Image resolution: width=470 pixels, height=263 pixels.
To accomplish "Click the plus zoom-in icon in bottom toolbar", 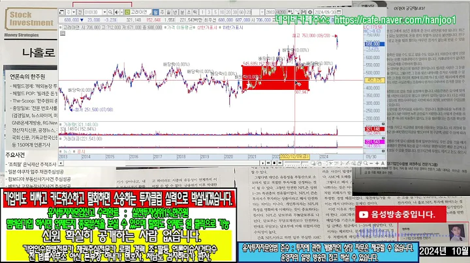I will tap(377, 163).
